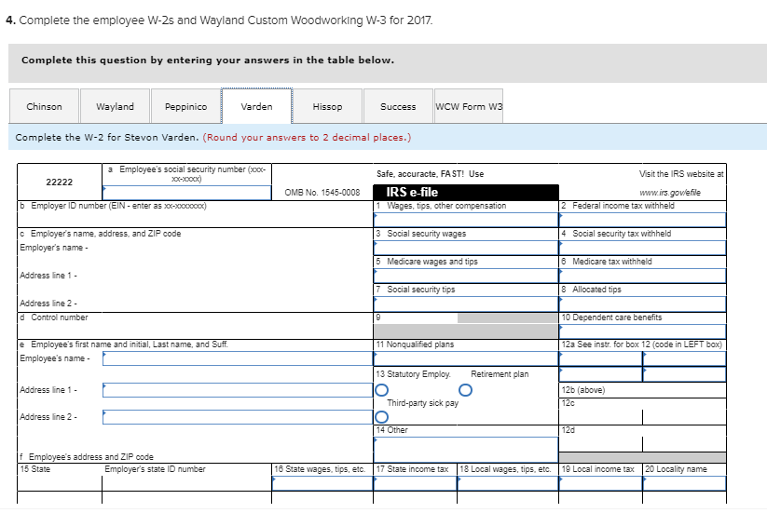Select the Retirement plan radio button
This screenshot has width=767, height=513.
click(466, 390)
